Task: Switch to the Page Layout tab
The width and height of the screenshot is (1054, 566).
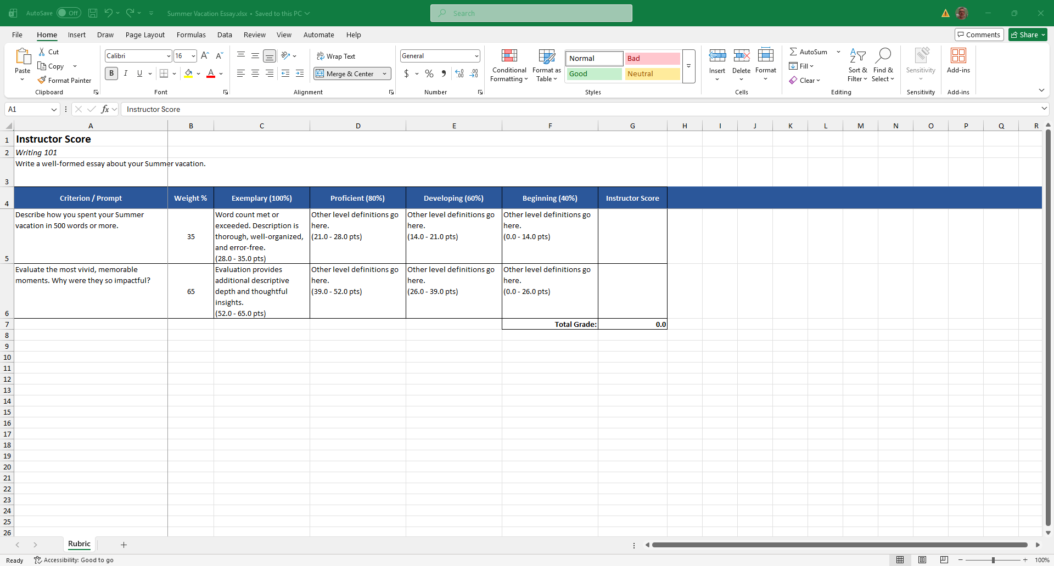Action: 145,35
